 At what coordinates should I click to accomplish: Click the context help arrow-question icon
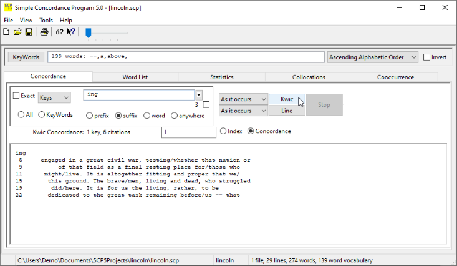(72, 32)
